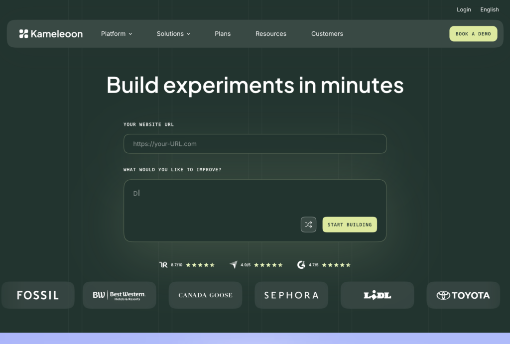Click the TrustRadius rating icon
The image size is (510, 344).
pyautogui.click(x=163, y=265)
